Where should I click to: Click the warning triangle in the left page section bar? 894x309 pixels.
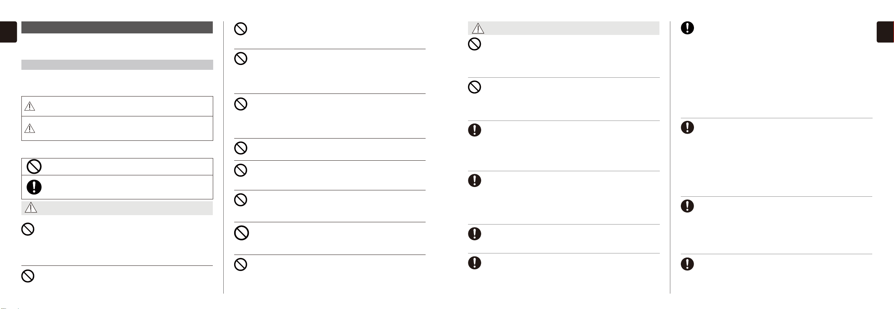pyautogui.click(x=31, y=208)
